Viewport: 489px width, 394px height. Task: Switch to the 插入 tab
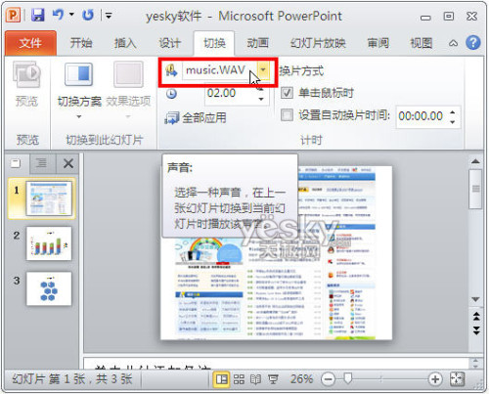125,43
